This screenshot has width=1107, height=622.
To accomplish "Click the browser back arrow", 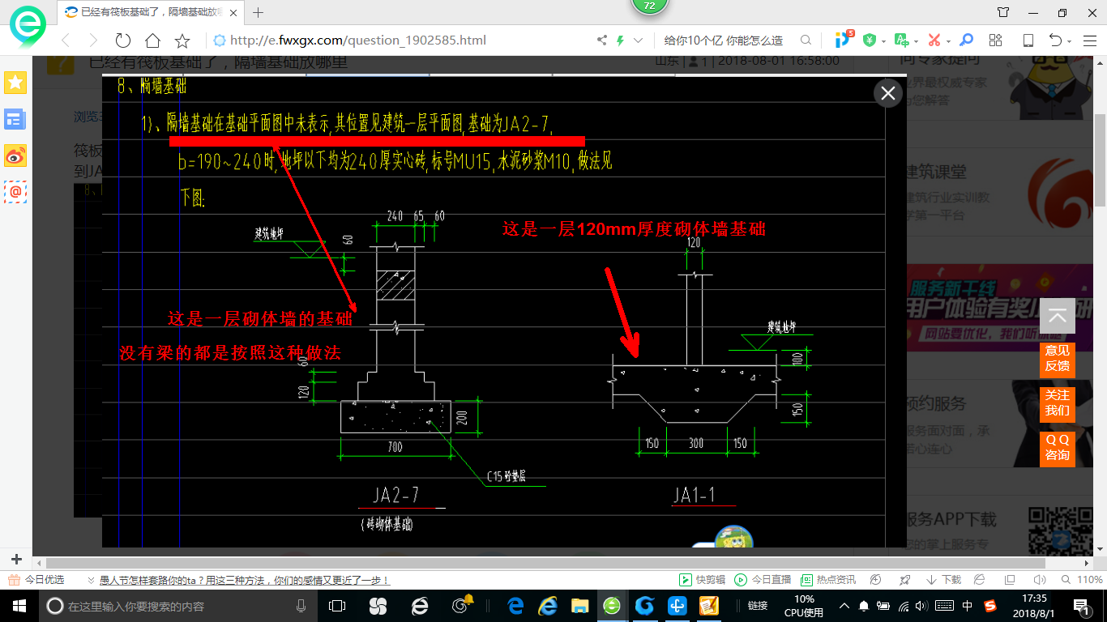I will click(66, 40).
